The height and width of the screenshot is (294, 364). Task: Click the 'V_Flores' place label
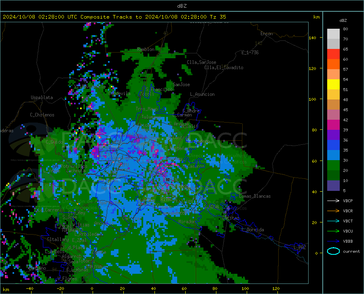(67, 279)
